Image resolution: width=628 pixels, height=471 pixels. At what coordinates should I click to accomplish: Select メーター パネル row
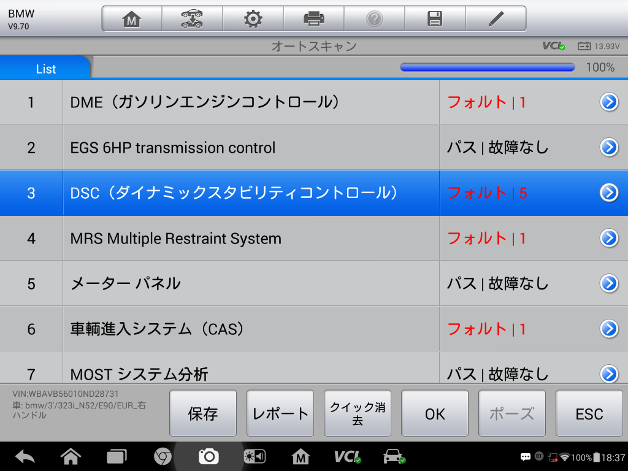(x=314, y=283)
